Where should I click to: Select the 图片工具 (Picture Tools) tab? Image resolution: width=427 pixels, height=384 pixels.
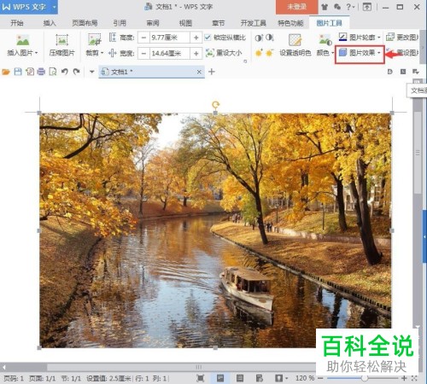[329, 23]
